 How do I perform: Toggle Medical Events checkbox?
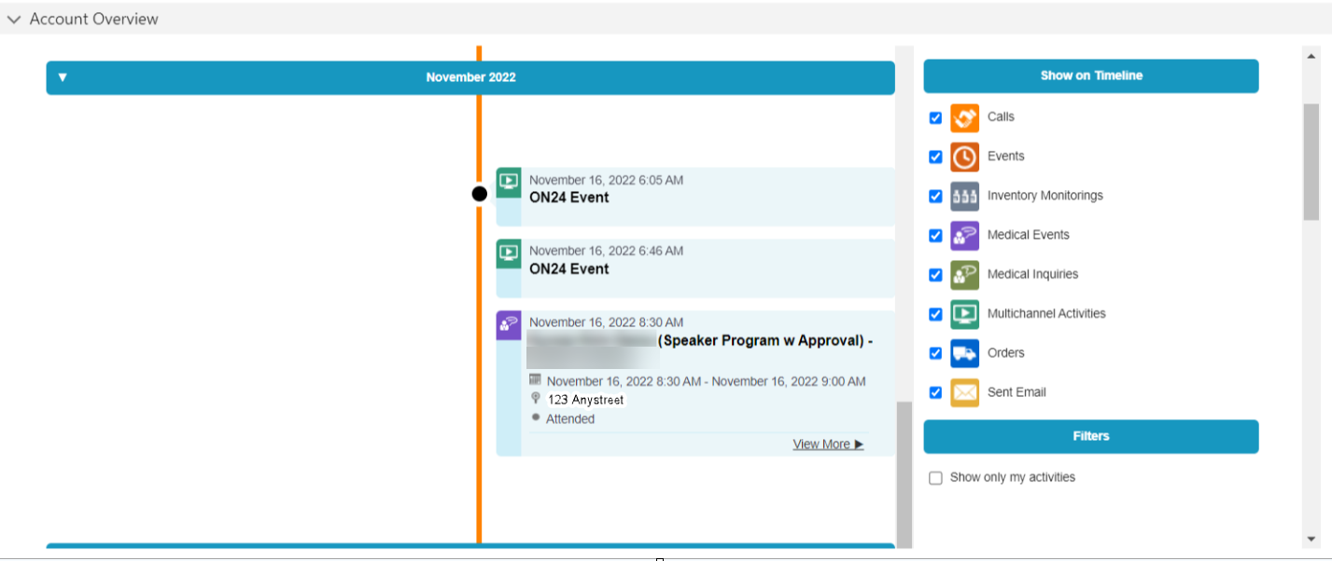click(x=935, y=236)
